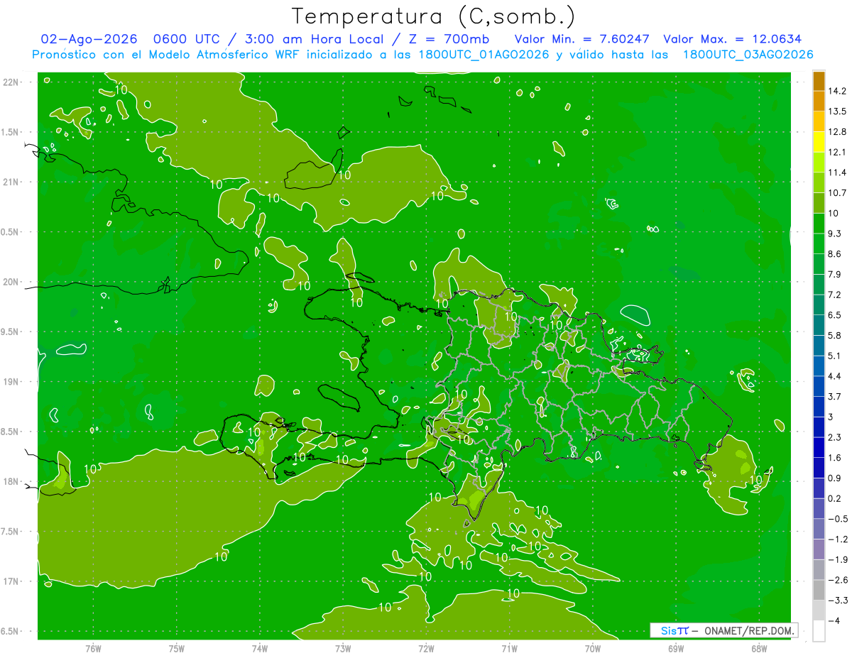Viewport: 852px width, 658px height.
Task: Click "Valor Min. = 7.60247"
Action: click(x=582, y=39)
